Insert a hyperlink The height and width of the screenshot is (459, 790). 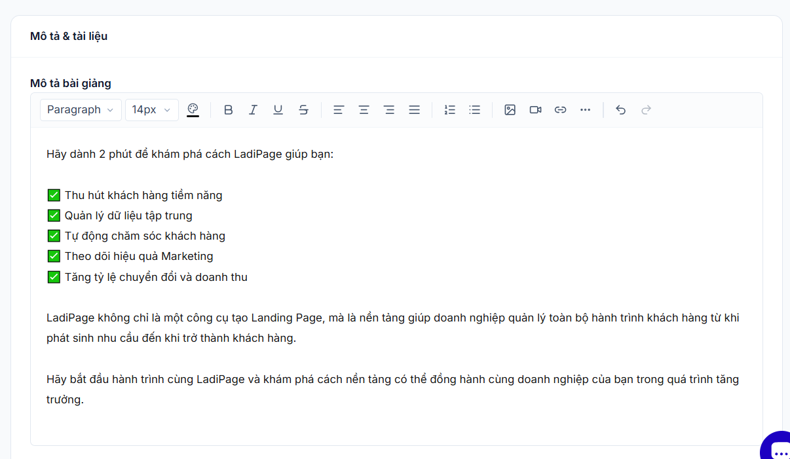point(560,110)
